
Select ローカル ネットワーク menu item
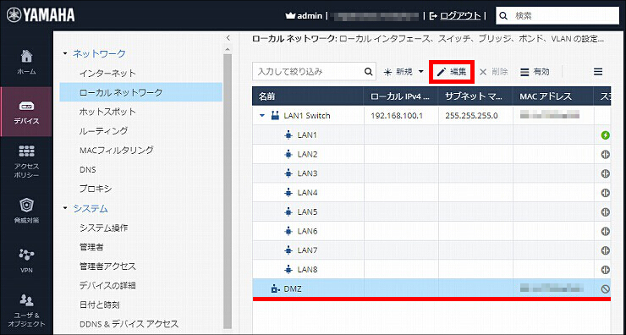point(141,92)
